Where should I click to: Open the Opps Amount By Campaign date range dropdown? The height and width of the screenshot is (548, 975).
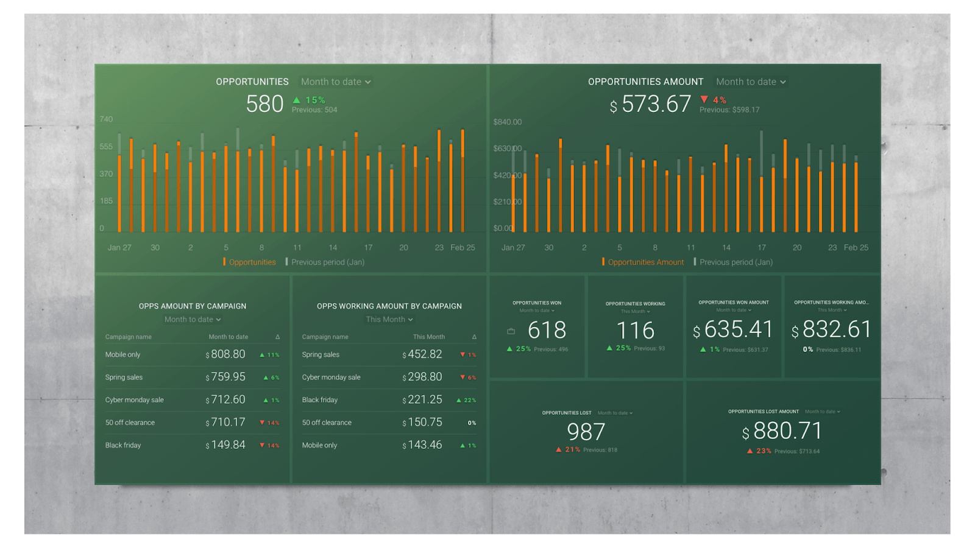click(x=193, y=319)
